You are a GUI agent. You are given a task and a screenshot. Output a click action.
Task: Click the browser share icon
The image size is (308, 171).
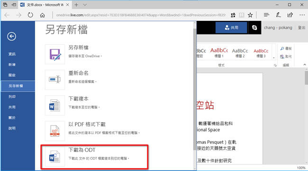point(290,15)
